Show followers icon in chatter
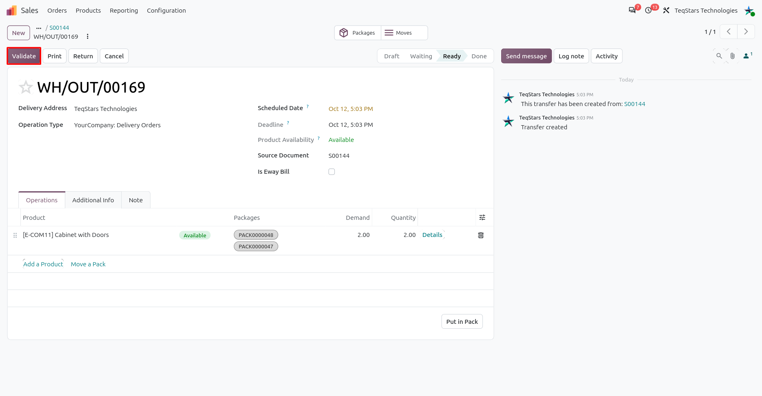The width and height of the screenshot is (762, 396). coord(748,55)
